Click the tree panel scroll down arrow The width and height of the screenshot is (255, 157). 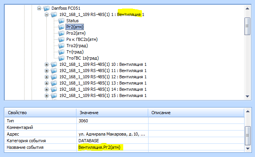pos(247,97)
